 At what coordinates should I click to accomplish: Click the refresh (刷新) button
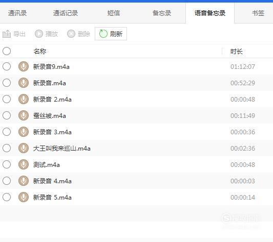(111, 34)
